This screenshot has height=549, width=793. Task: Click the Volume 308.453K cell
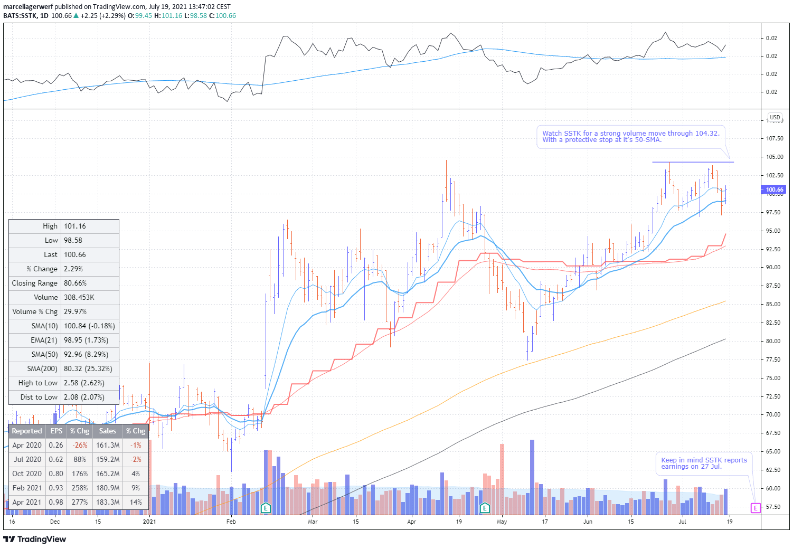[x=90, y=297]
